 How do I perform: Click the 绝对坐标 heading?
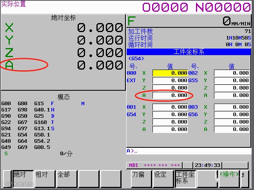pos(63,18)
